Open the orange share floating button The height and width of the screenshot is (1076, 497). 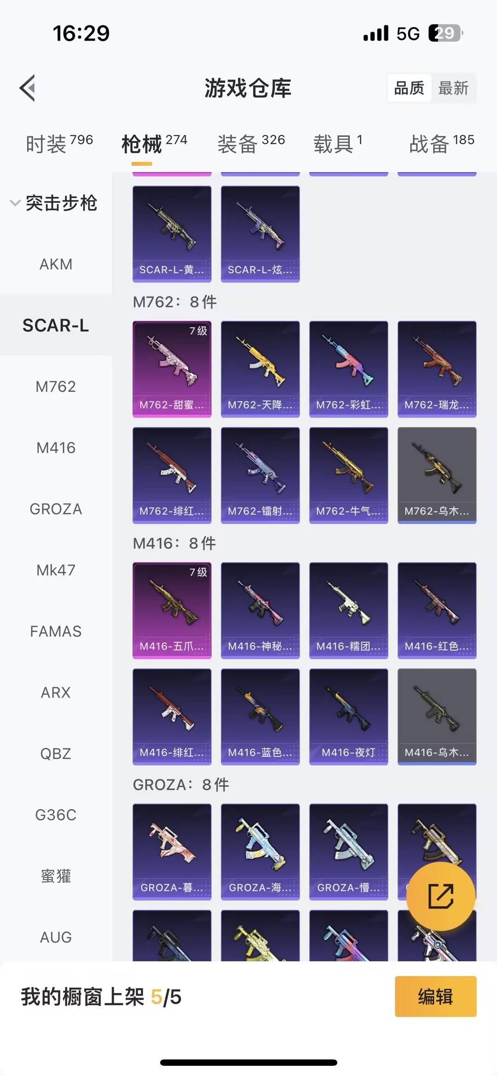440,896
